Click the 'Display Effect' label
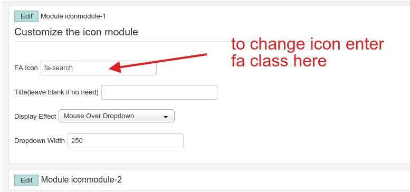This screenshot has height=192, width=410. (x=35, y=116)
